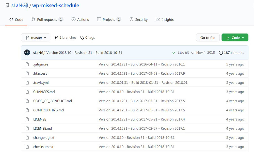
Task: Click the sLaNGjI user avatar thumbnail
Action: click(27, 53)
